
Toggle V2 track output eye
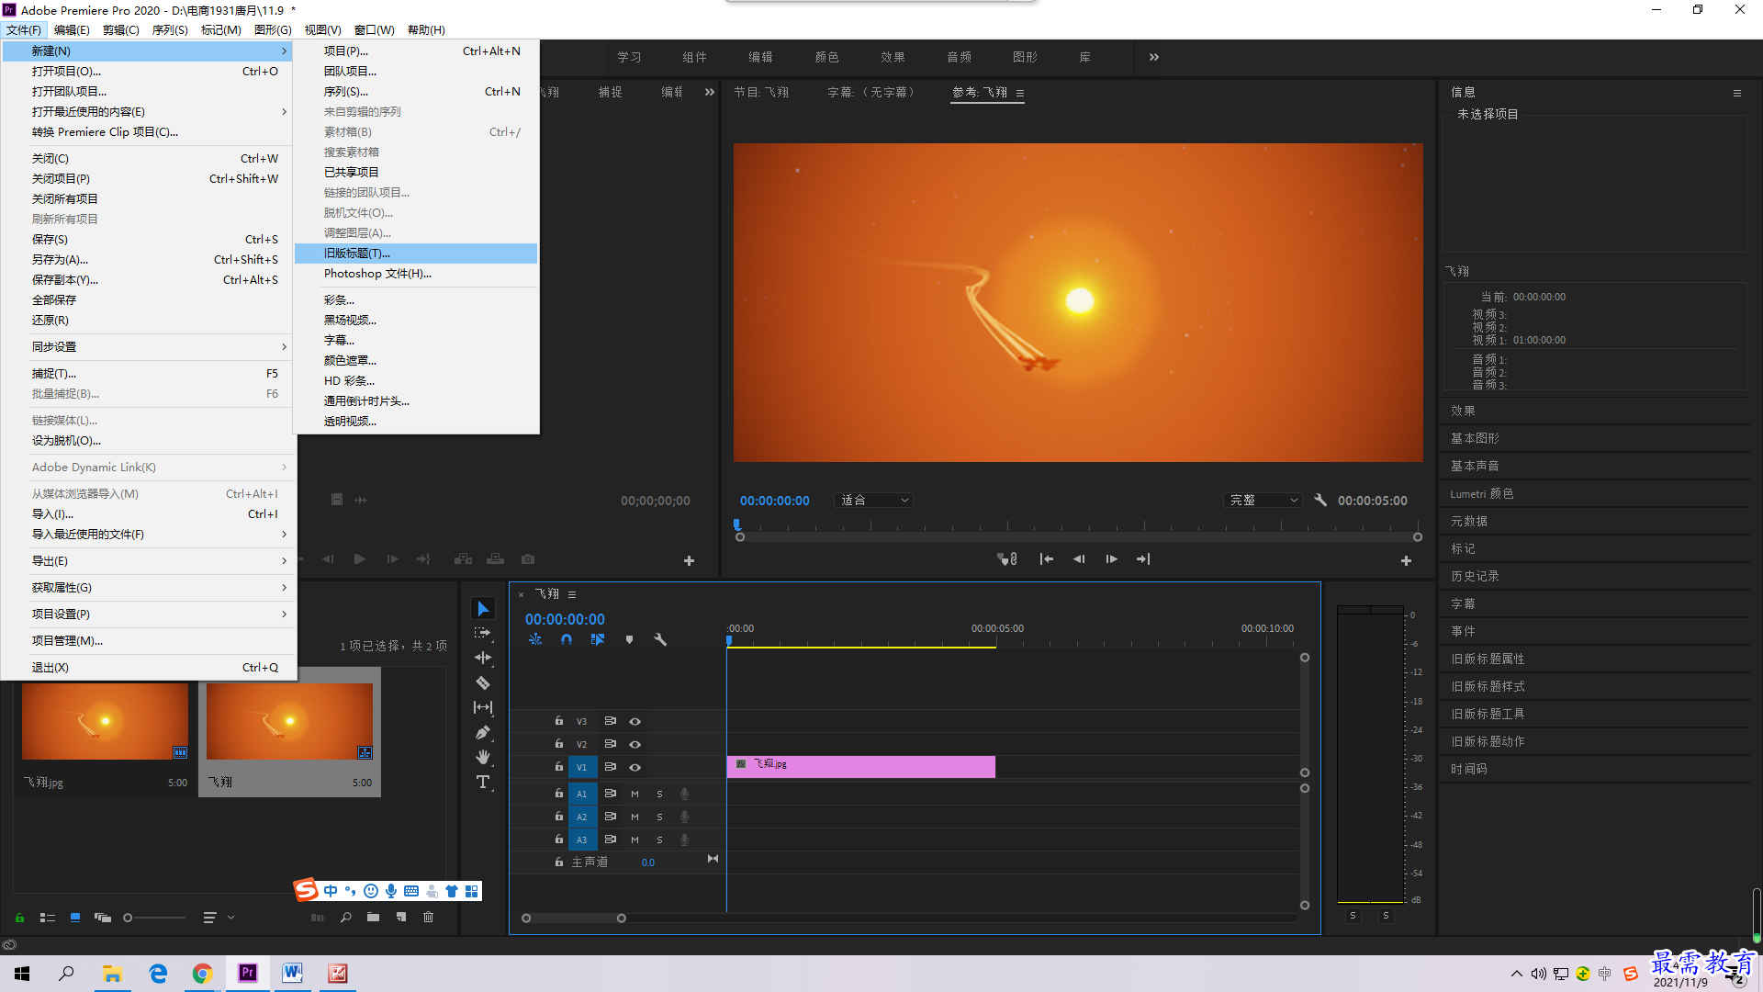tap(634, 744)
